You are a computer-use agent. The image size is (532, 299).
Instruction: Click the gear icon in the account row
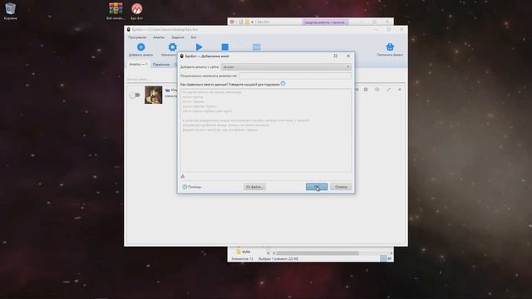(x=366, y=90)
